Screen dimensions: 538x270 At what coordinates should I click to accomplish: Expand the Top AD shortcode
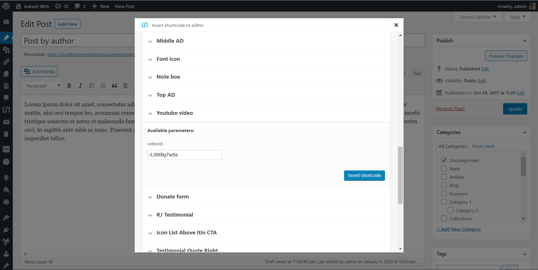(x=266, y=95)
